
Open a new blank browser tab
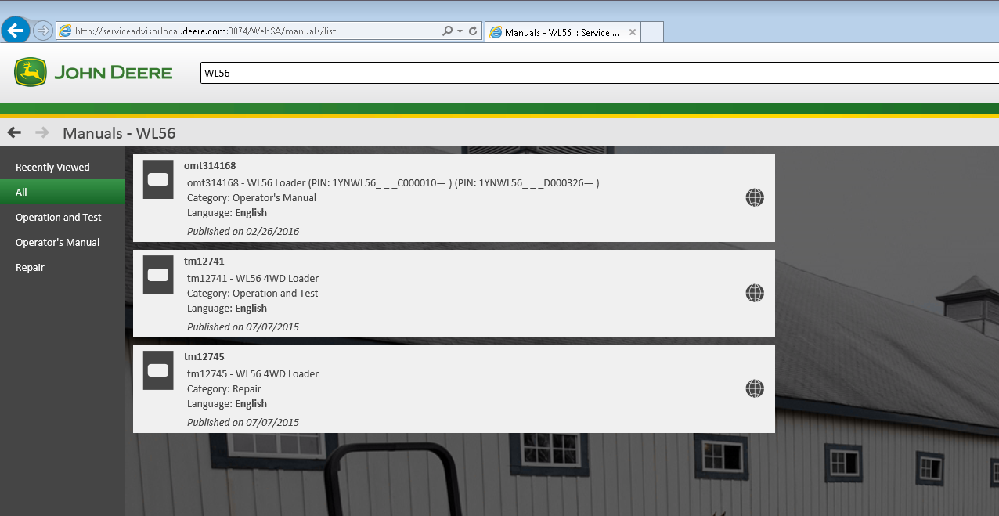pyautogui.click(x=653, y=32)
